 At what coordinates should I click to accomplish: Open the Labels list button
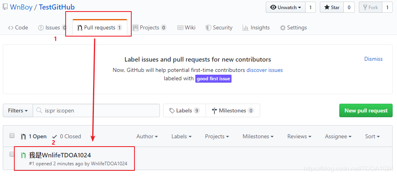[x=185, y=110]
